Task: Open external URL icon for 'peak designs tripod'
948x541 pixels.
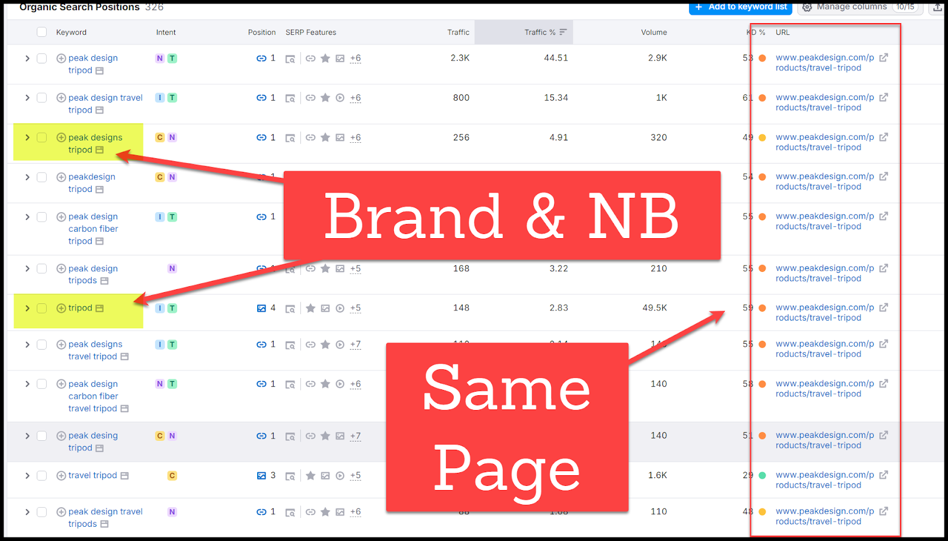Action: [x=883, y=137]
